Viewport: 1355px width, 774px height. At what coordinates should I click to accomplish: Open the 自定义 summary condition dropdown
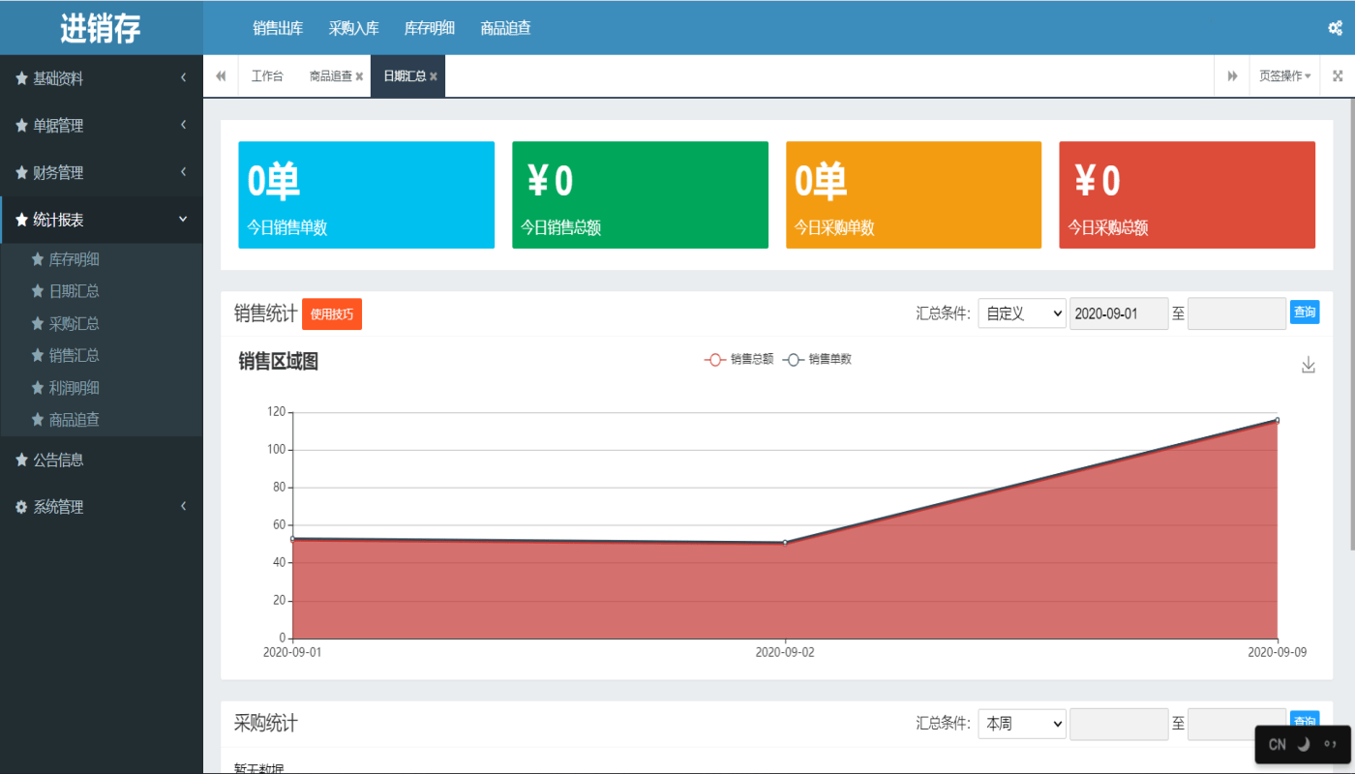coord(1021,312)
